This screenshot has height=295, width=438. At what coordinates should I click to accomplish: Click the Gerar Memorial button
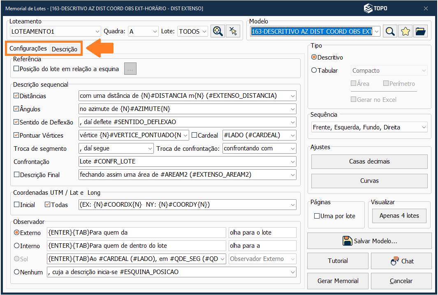point(338,281)
